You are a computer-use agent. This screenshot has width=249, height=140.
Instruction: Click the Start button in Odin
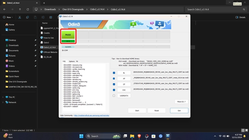coord(137,111)
